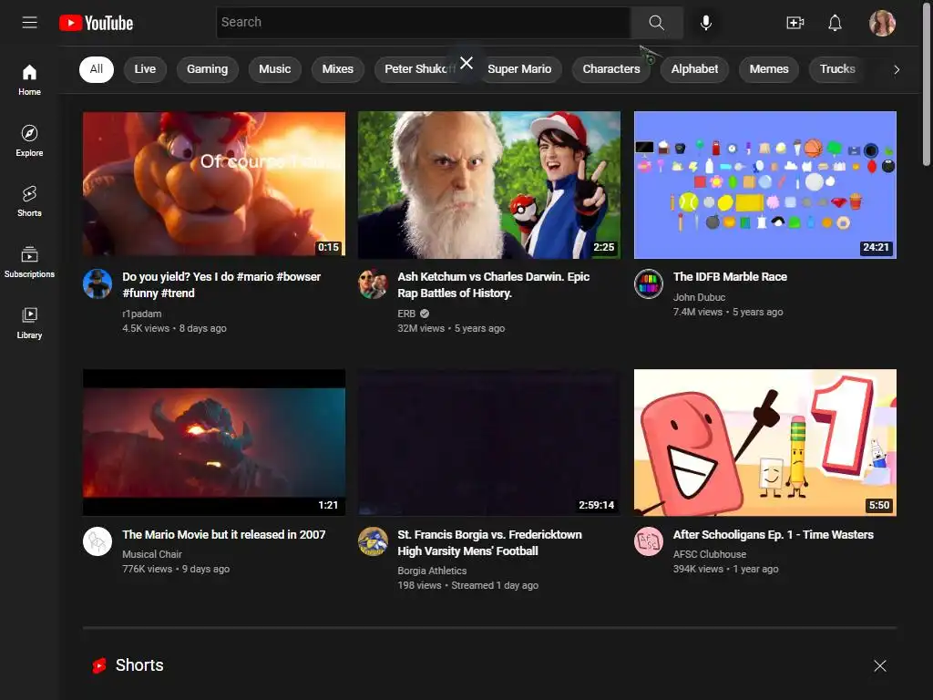Open the Bowser 'Do you yield' thumbnail
933x700 pixels.
pos(214,184)
